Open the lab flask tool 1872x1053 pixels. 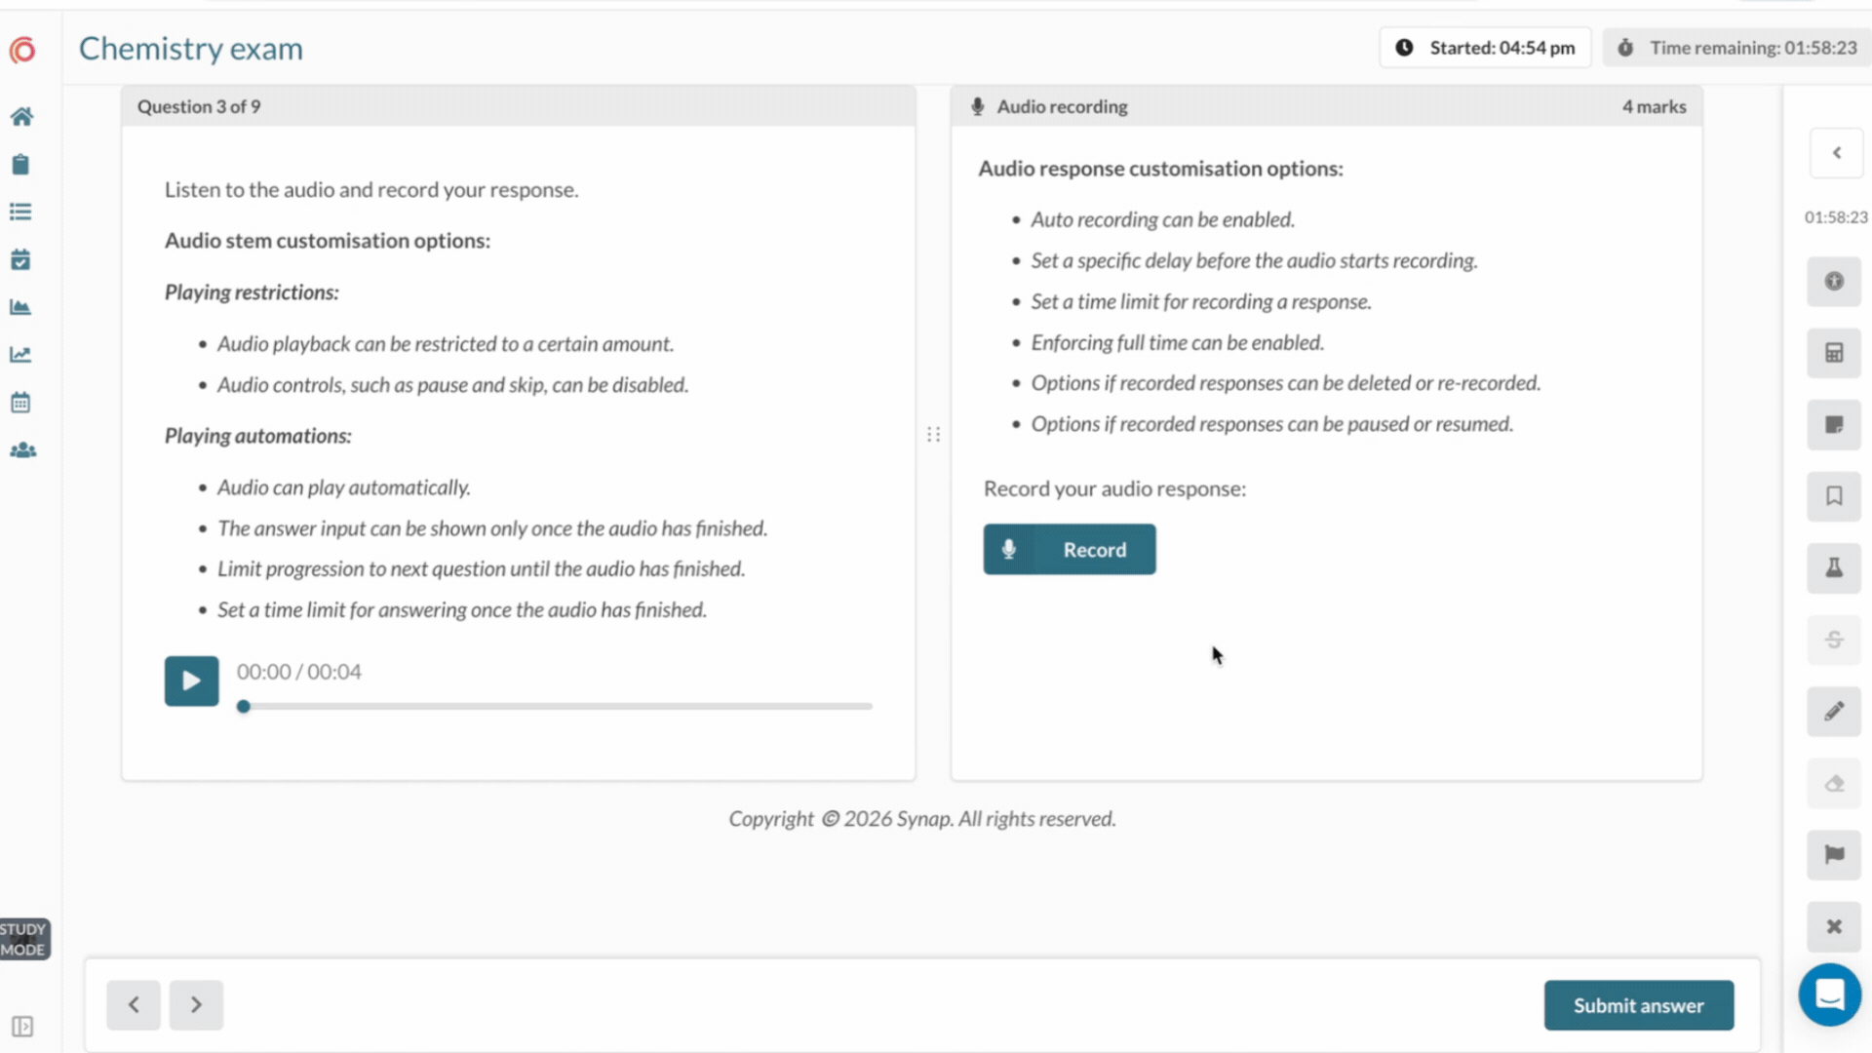[1834, 567]
